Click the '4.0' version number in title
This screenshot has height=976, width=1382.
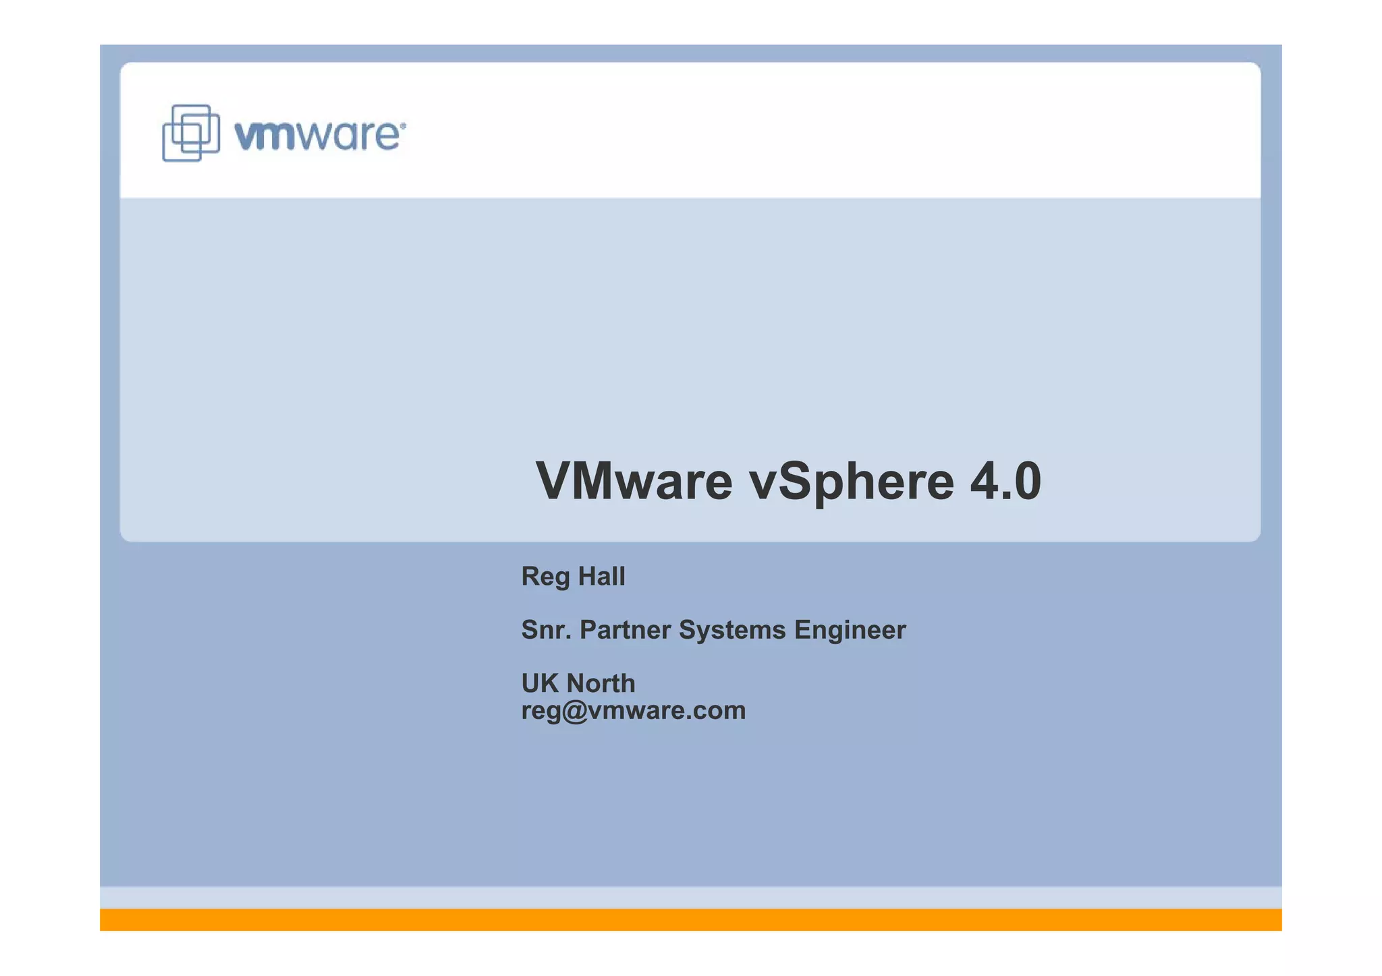[1005, 481]
